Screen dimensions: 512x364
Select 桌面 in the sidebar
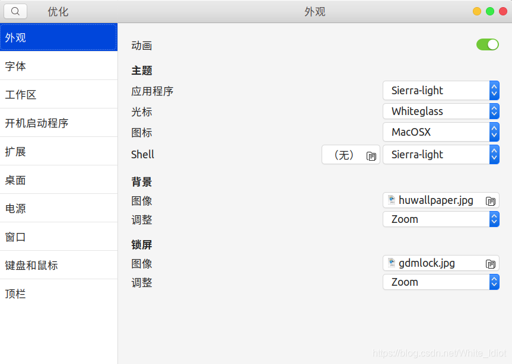(59, 180)
